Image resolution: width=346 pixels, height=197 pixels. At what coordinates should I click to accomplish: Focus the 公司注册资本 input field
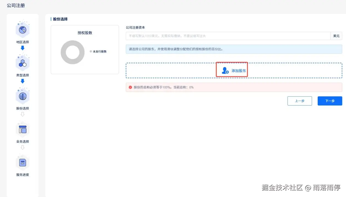228,36
